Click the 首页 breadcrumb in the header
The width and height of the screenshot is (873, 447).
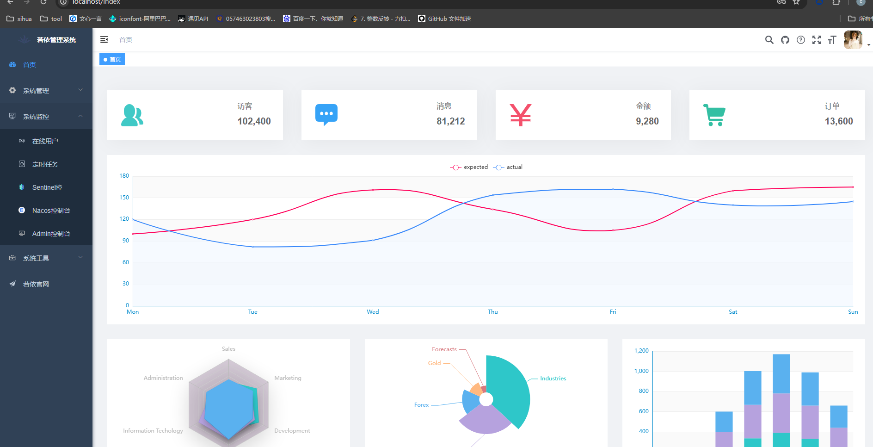click(x=126, y=40)
